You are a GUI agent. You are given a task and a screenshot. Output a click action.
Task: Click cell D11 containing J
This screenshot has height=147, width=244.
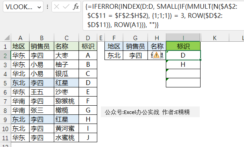tap(88, 138)
